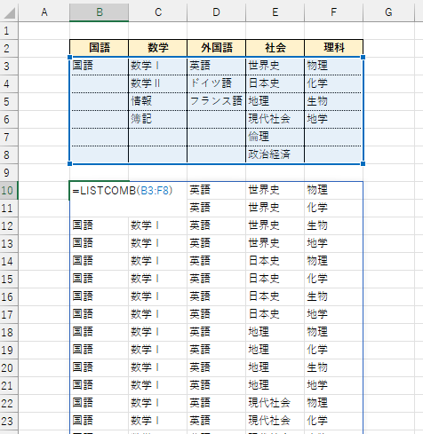
Task: Select column C header
Action: tap(158, 12)
